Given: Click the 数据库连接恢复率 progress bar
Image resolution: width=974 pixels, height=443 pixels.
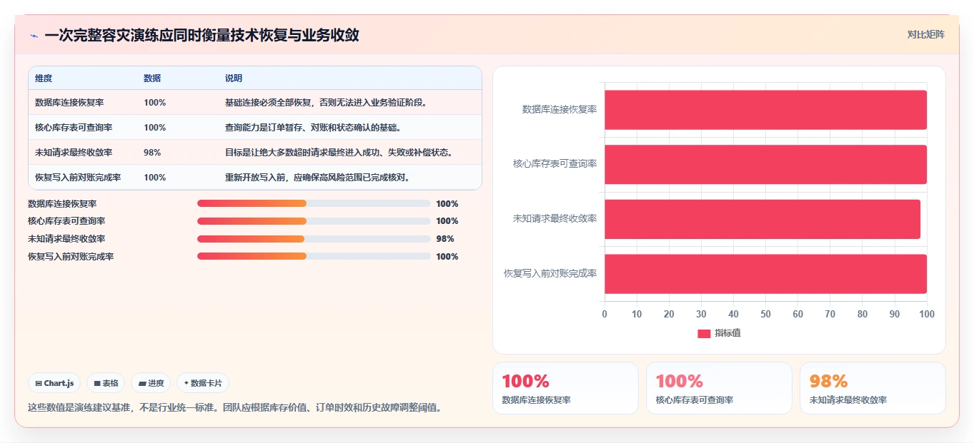Looking at the screenshot, I should (314, 203).
